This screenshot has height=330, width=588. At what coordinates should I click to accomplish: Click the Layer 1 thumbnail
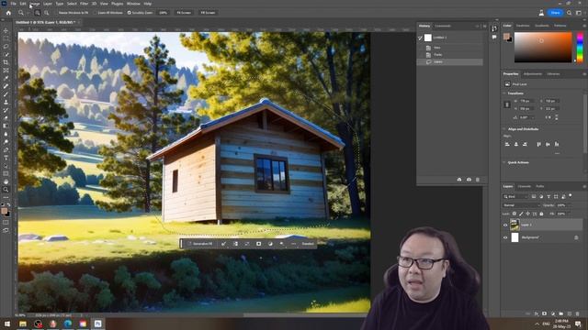click(x=514, y=225)
